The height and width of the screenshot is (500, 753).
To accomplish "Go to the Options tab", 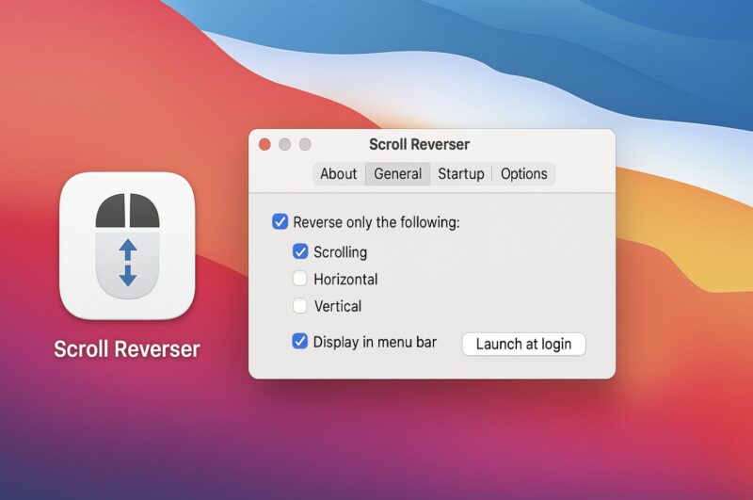I will (523, 174).
